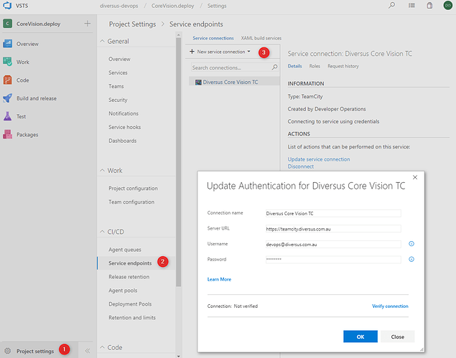The image size is (456, 358).
Task: Collapse the sidebar with double chevron
Action: point(87,351)
